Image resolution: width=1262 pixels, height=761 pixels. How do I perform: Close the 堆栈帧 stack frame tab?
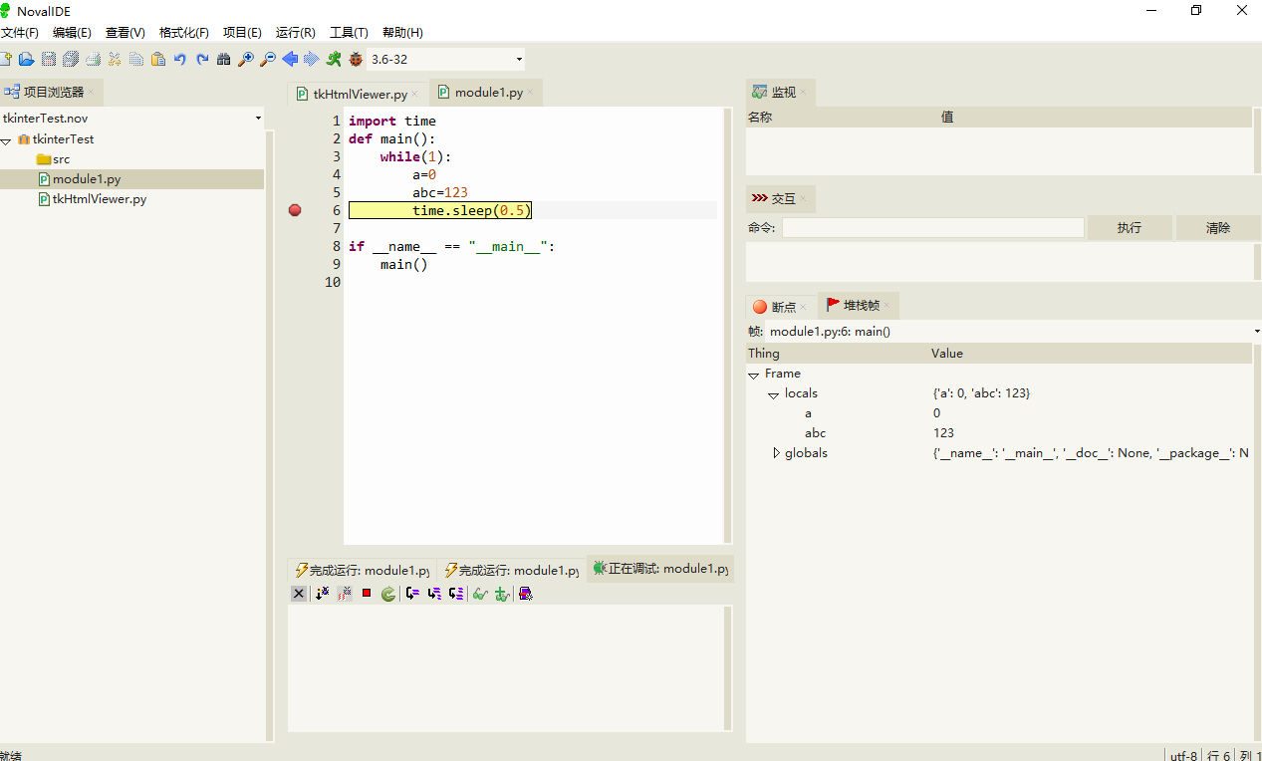(886, 306)
